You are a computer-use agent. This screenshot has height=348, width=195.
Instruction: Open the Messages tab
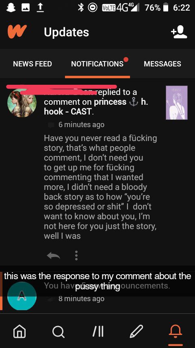[x=162, y=64]
